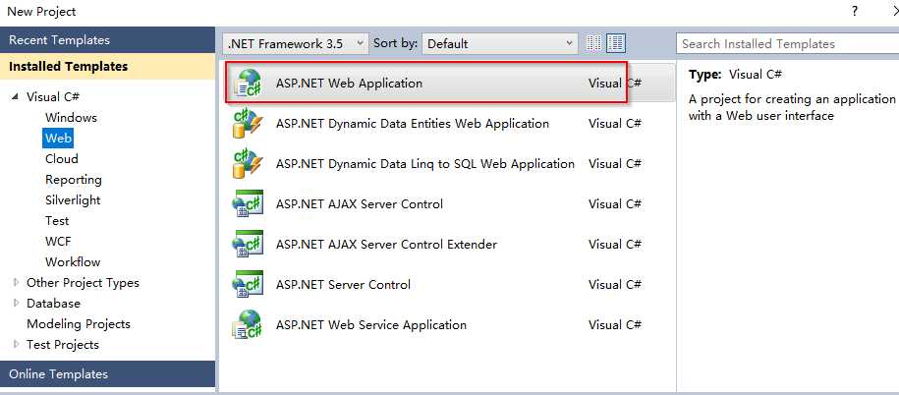Open the Installed Templates section
This screenshot has height=395, width=899.
(x=108, y=67)
